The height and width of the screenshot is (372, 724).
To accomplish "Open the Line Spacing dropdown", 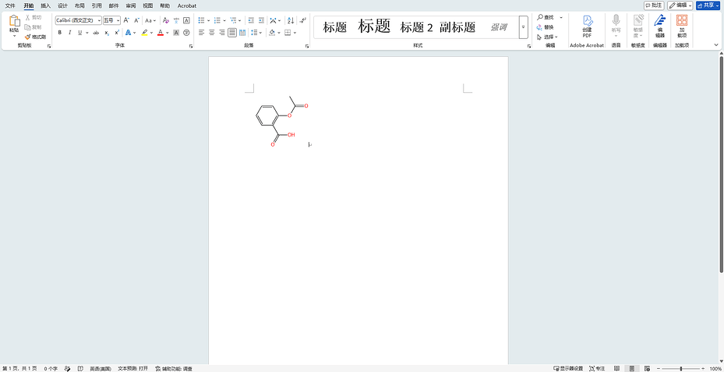I will (256, 33).
